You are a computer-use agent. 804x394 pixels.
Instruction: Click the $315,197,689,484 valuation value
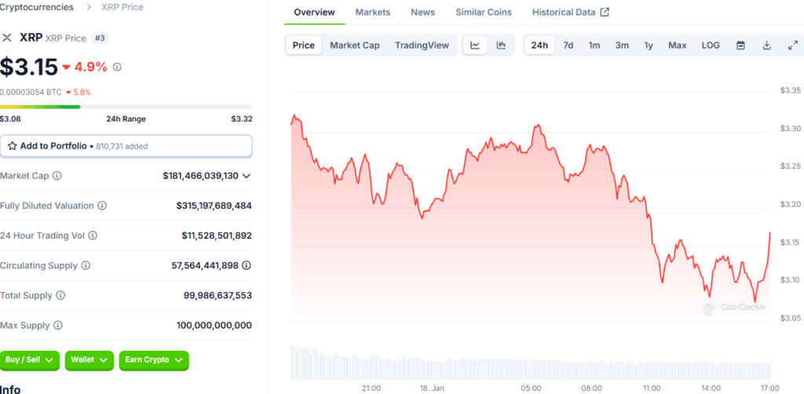pos(214,206)
